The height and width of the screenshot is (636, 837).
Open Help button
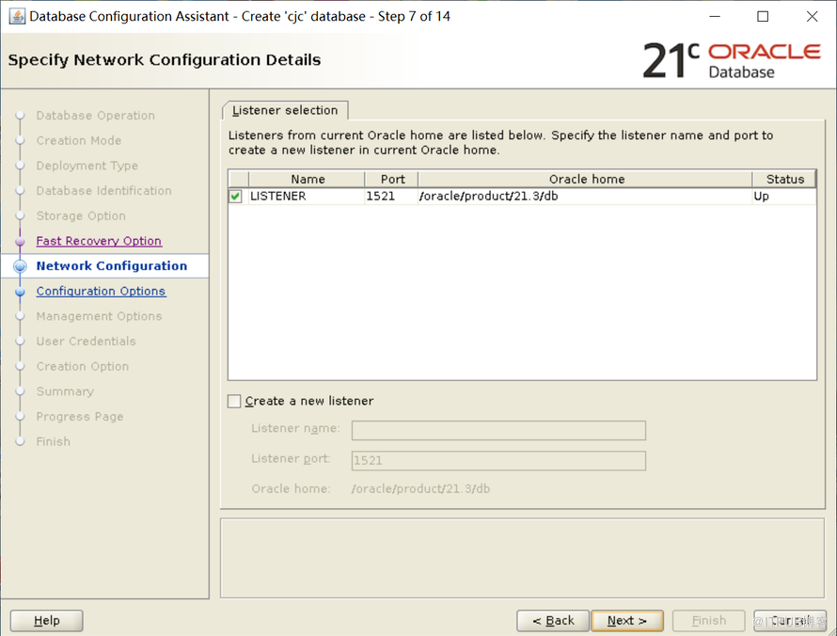[46, 621]
